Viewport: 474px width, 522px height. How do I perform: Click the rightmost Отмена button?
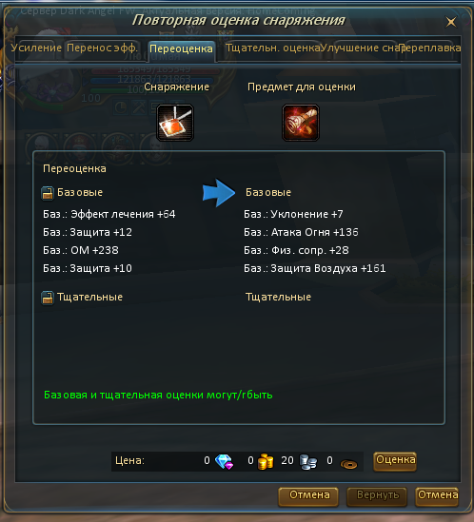[437, 496]
